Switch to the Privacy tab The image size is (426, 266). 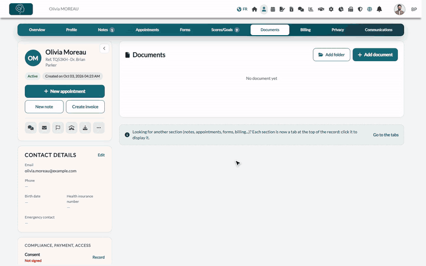click(338, 30)
